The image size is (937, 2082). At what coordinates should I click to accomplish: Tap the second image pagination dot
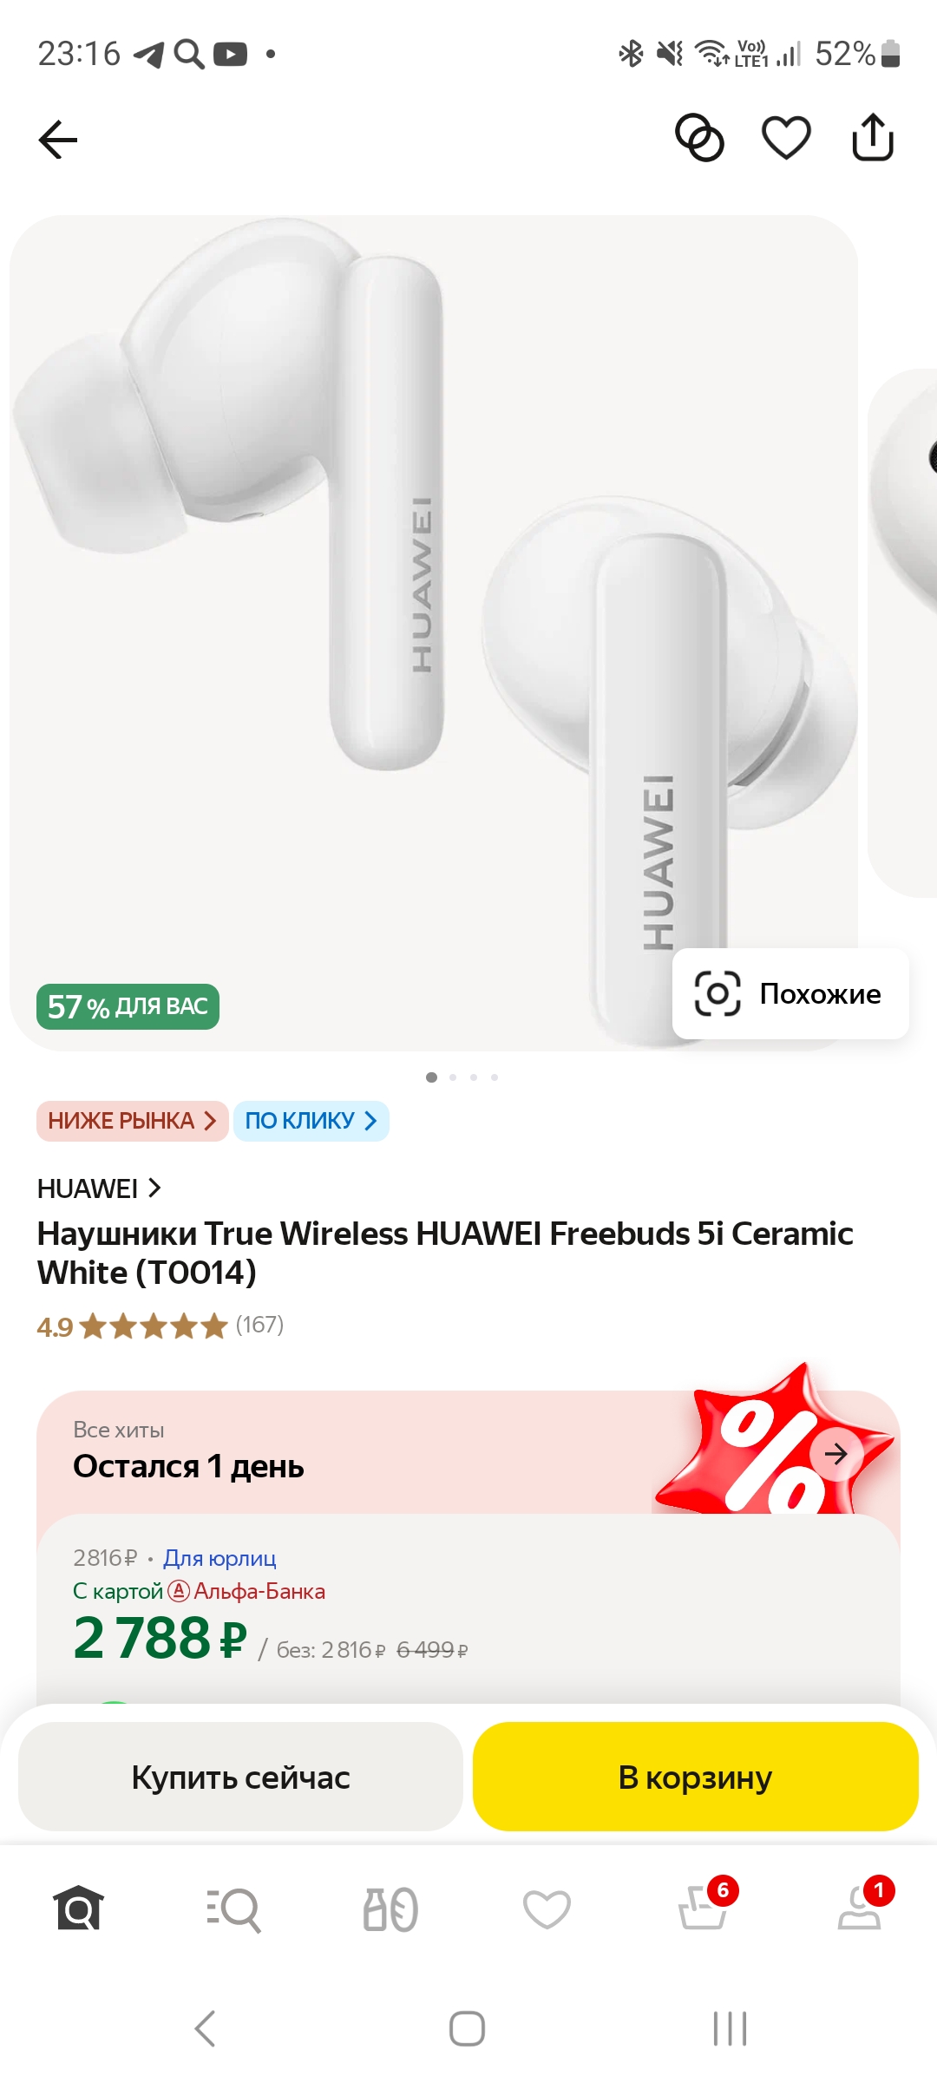[x=453, y=1077]
